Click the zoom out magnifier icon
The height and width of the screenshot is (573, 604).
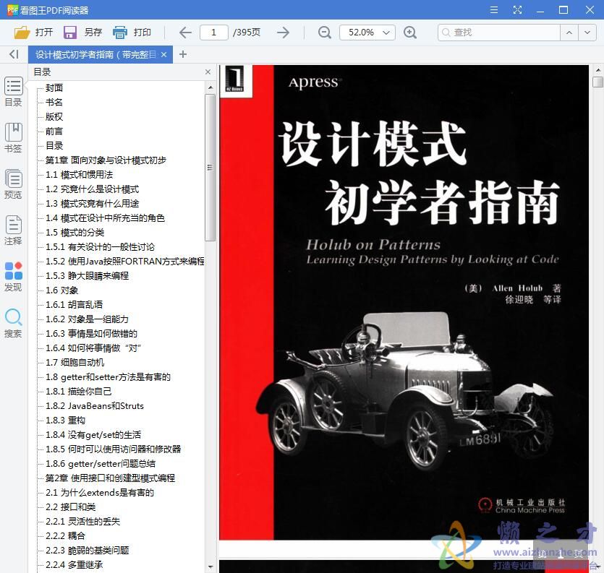point(325,32)
